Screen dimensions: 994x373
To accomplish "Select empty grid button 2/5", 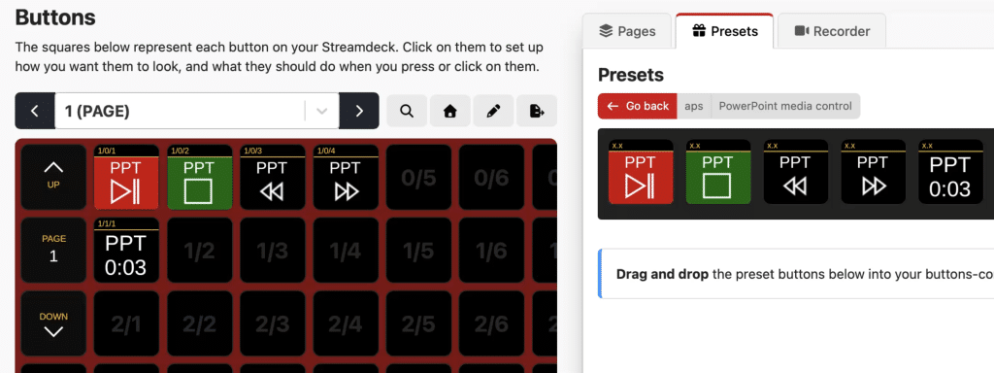I will coord(418,322).
